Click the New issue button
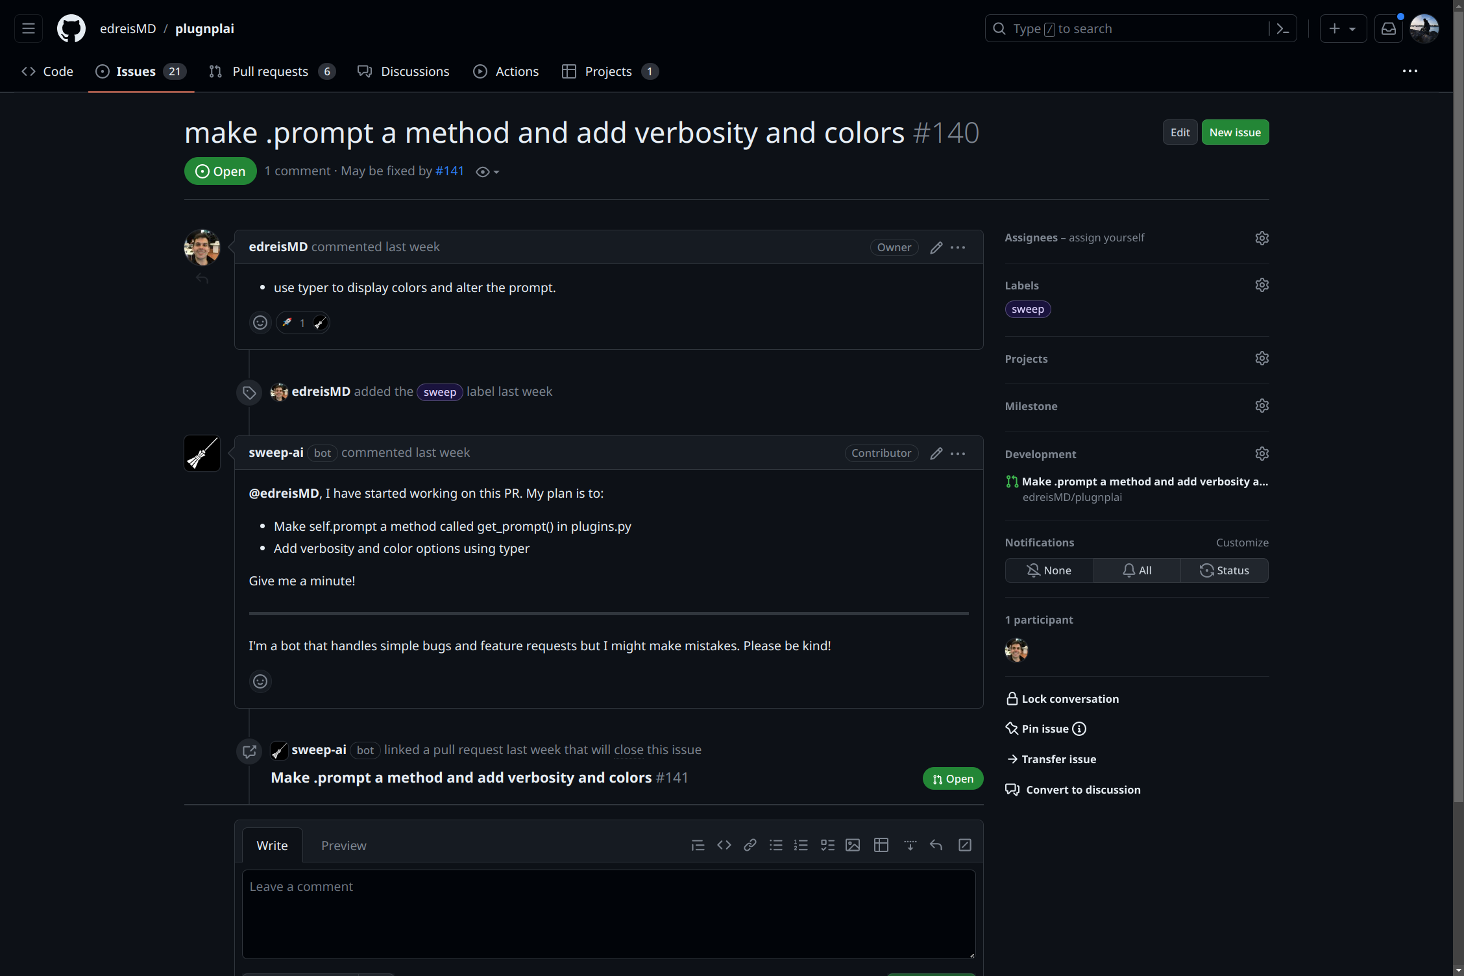Screen dimensions: 1464x976 click(1235, 132)
